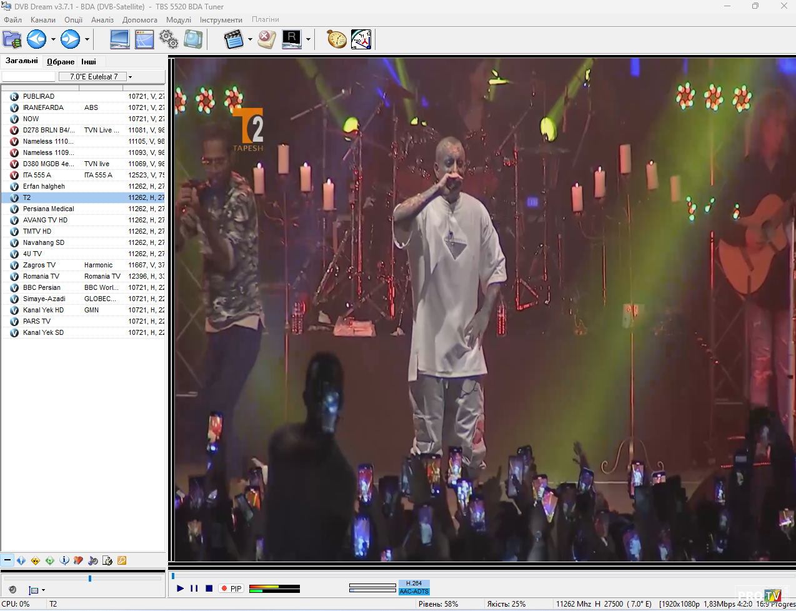Toggle the mute speaker icon
796x611 pixels.
[12, 590]
